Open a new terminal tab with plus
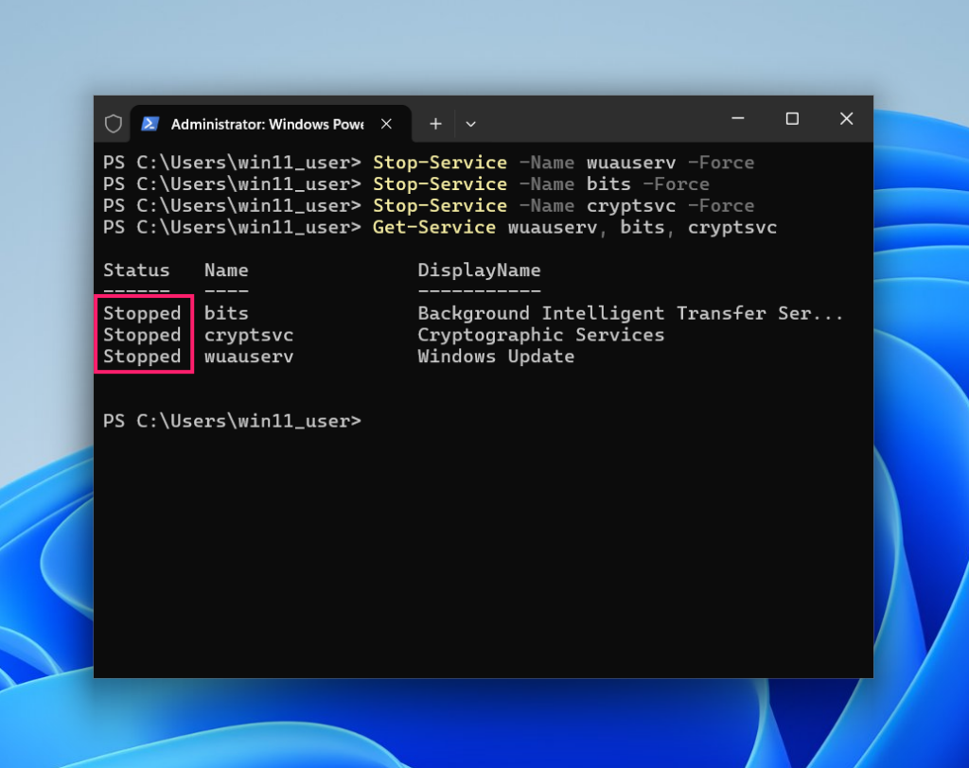 coord(435,124)
